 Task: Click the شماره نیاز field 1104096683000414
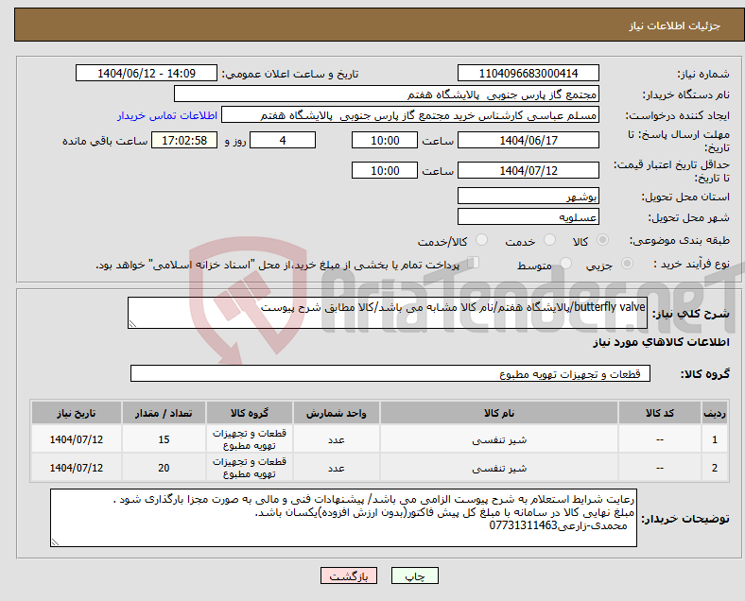click(528, 74)
